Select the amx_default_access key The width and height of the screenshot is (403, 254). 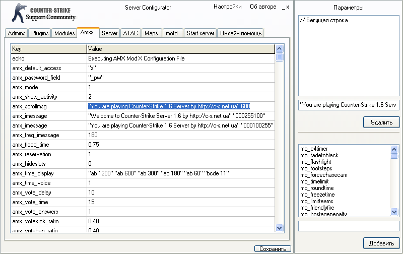click(x=48, y=68)
